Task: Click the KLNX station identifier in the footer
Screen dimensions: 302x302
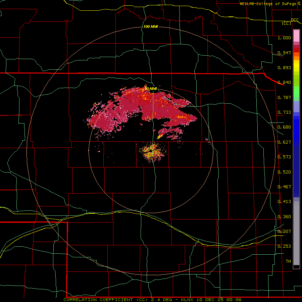Action: pos(187,300)
